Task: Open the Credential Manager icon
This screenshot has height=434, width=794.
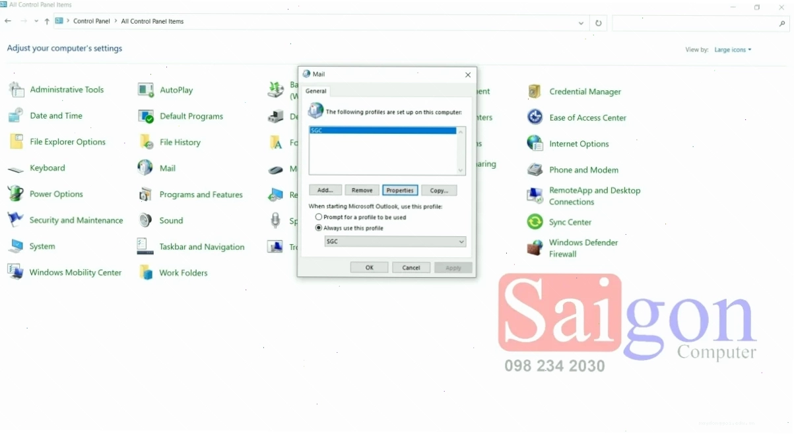Action: click(x=535, y=92)
